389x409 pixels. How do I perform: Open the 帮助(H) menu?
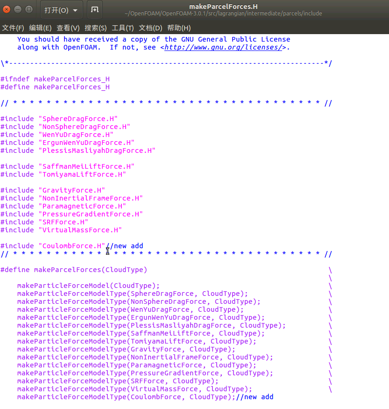179,28
